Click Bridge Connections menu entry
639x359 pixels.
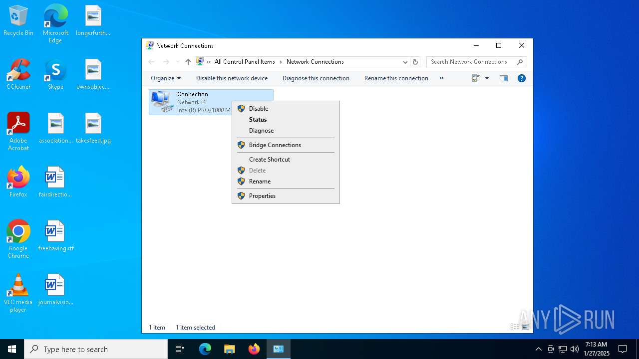(x=286, y=145)
